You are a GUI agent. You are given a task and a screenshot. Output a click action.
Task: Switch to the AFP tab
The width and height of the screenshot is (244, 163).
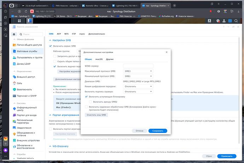[59, 34]
